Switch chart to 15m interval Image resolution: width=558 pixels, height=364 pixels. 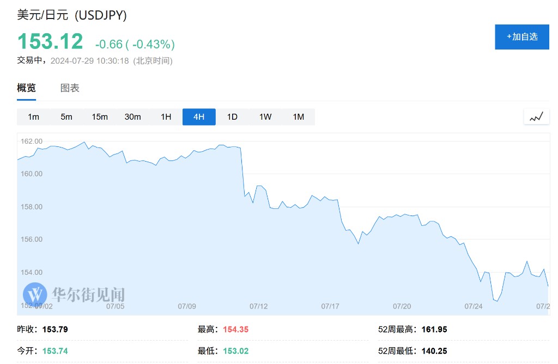pyautogui.click(x=100, y=117)
